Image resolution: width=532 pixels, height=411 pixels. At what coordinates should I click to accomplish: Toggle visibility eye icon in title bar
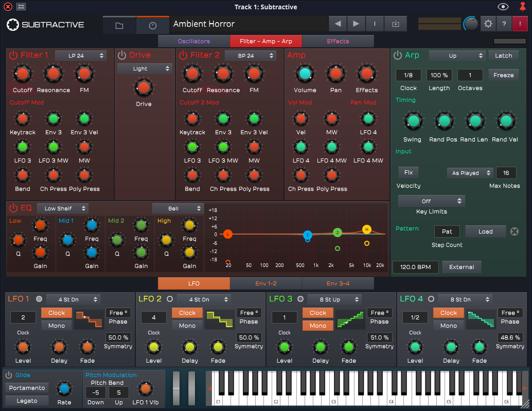click(503, 7)
